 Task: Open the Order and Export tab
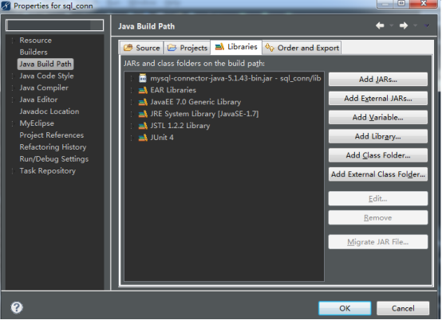click(x=302, y=48)
